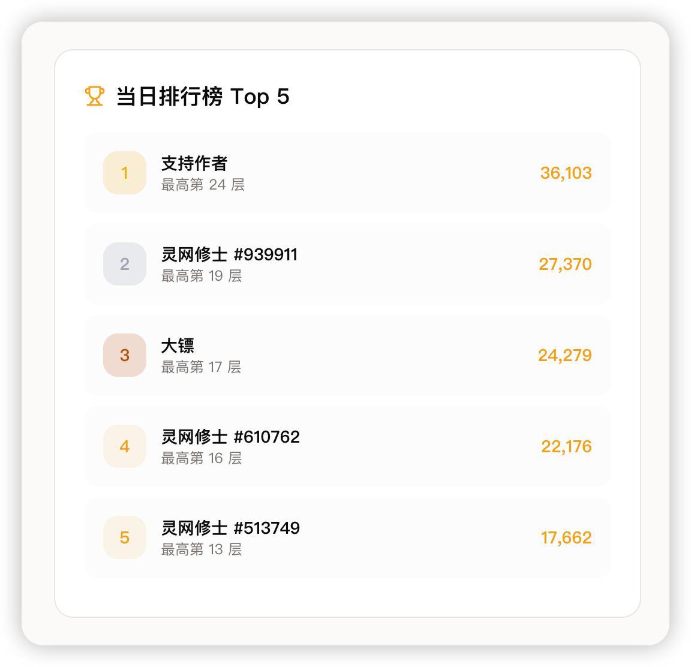Click the score 24,279
The height and width of the screenshot is (667, 691).
click(x=564, y=356)
